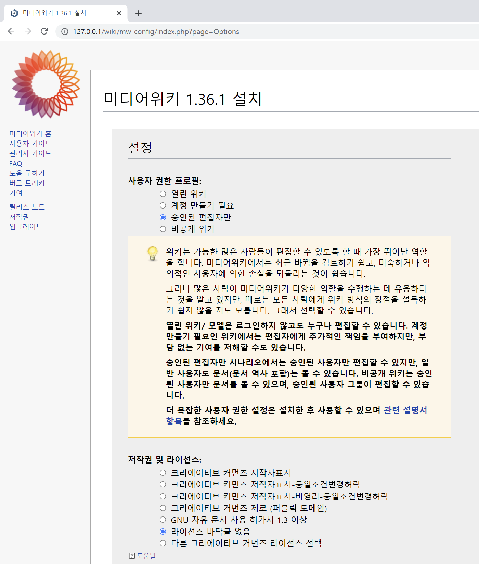Screen dimensions: 479x564
Task: Open the 사용자 가이드 sidebar link
Action: coord(30,144)
